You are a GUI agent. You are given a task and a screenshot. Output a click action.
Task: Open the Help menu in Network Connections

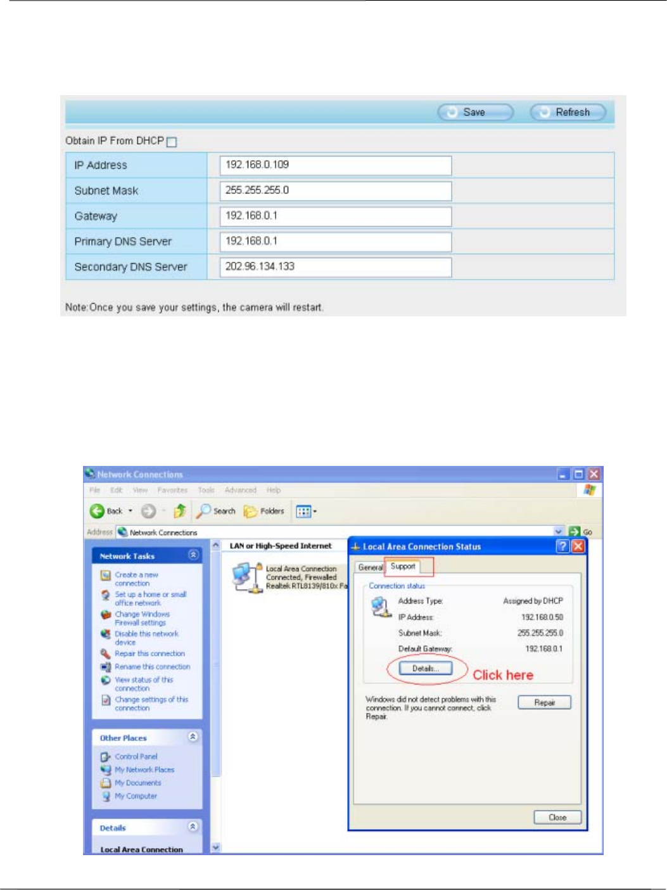coord(274,490)
